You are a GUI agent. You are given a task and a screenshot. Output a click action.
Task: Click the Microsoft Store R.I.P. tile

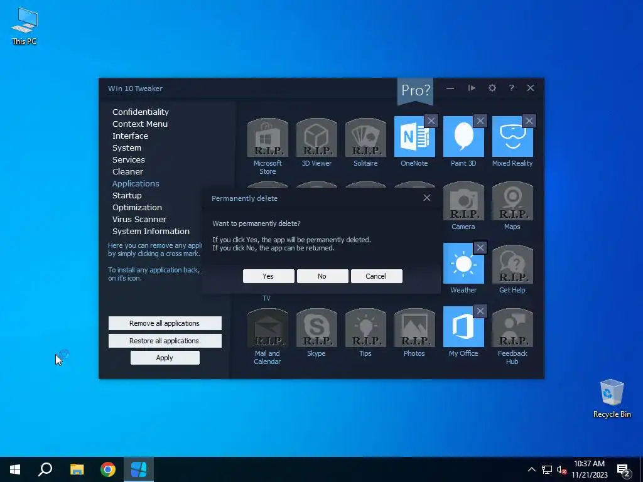click(x=267, y=137)
